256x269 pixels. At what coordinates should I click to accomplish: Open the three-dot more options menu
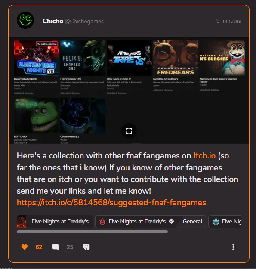(233, 247)
